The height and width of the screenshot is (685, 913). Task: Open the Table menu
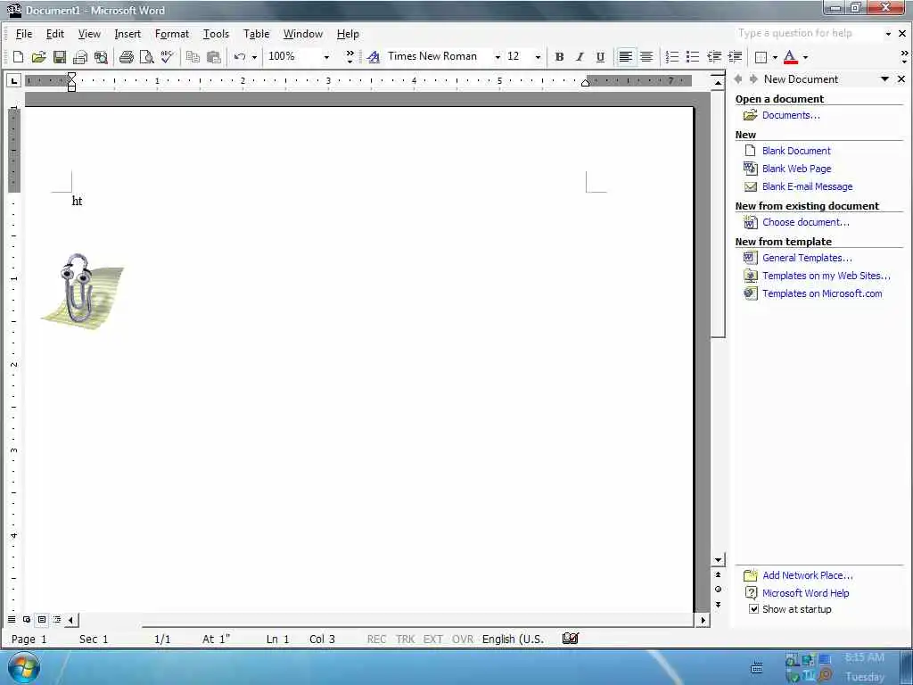tap(256, 34)
